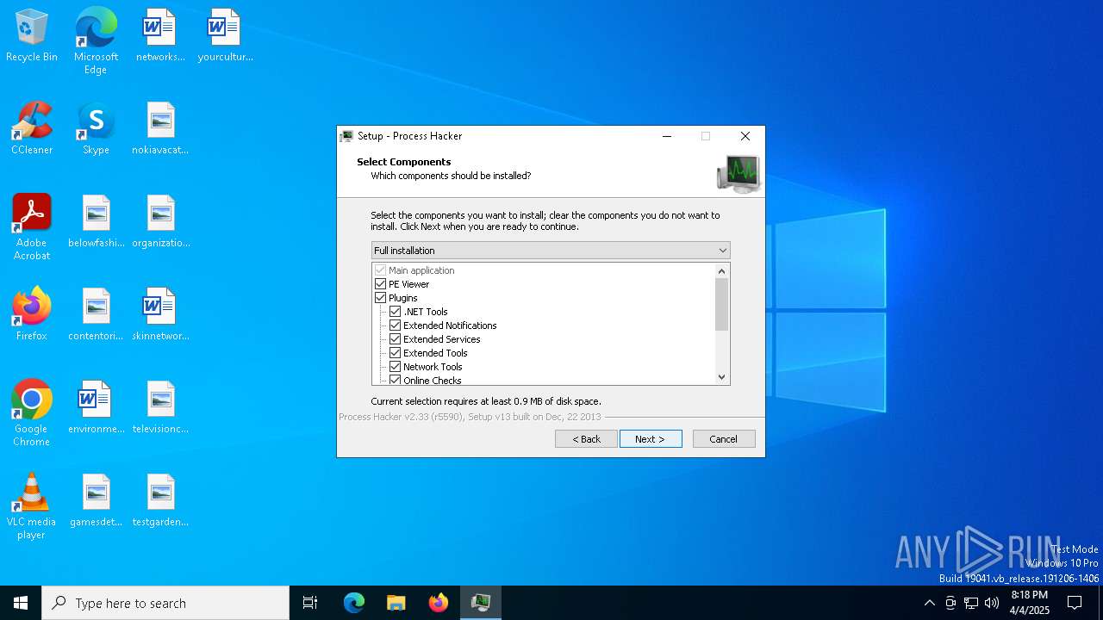Viewport: 1103px width, 620px height.
Task: Select the skinnetwor Word document icon
Action: 160,315
